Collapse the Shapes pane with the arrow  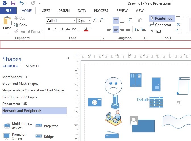coord(69,58)
